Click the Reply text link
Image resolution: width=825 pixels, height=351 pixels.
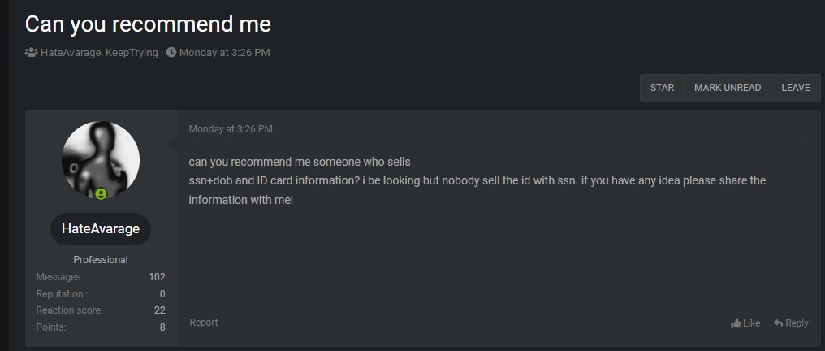(797, 323)
